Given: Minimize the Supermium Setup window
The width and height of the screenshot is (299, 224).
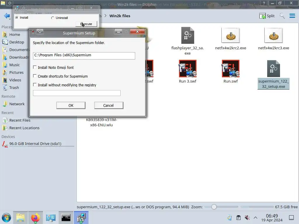Looking at the screenshot, I should pos(119,32).
